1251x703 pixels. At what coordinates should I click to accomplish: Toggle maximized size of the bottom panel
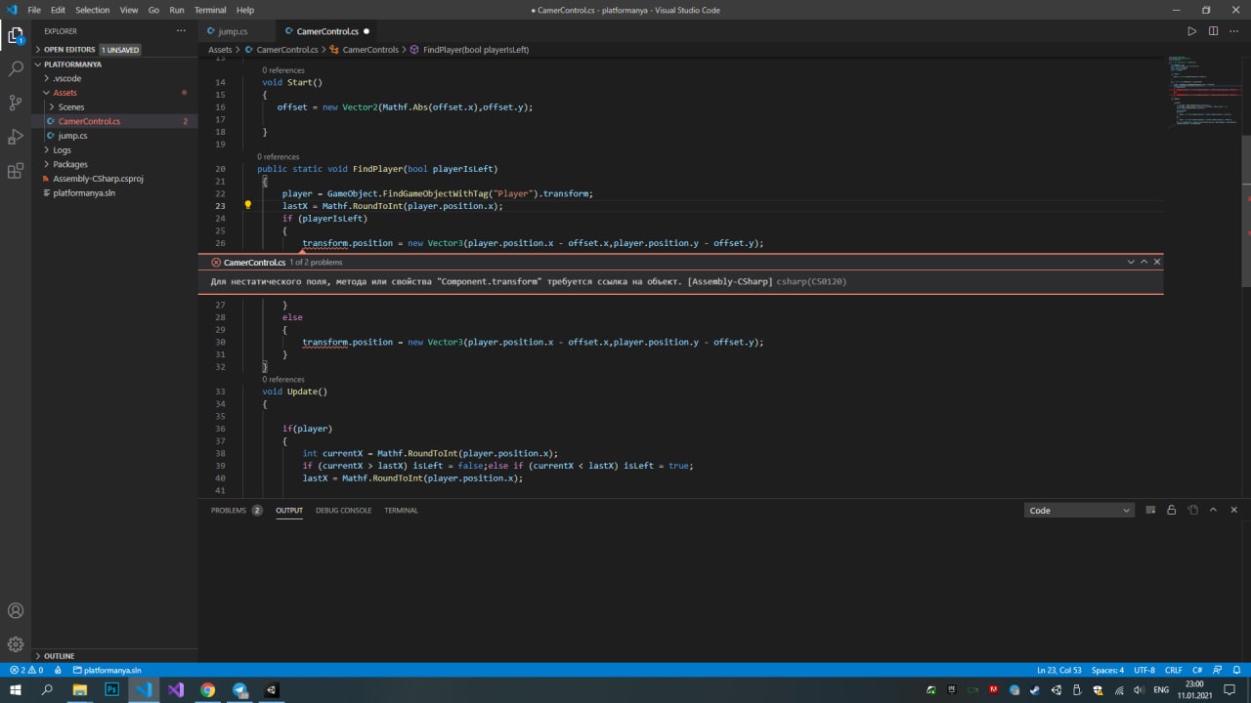pyautogui.click(x=1213, y=511)
